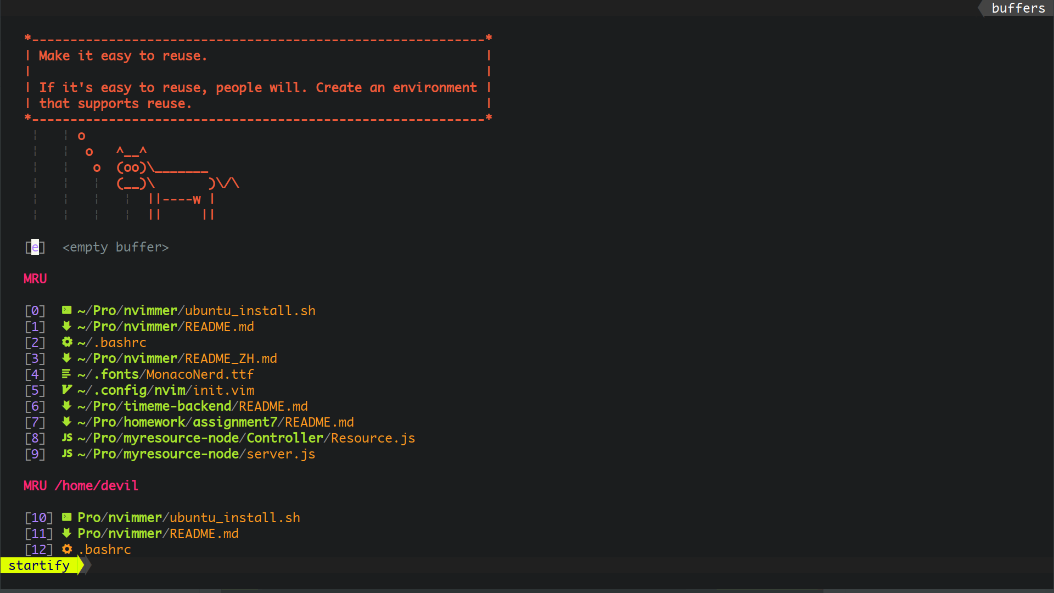Click the MRU /home/devil section header
The height and width of the screenshot is (593, 1054).
pos(81,486)
